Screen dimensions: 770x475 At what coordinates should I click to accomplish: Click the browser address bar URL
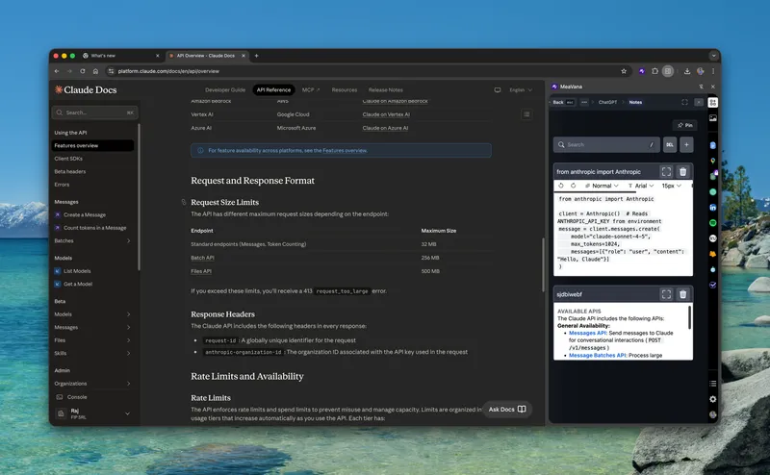coord(168,71)
